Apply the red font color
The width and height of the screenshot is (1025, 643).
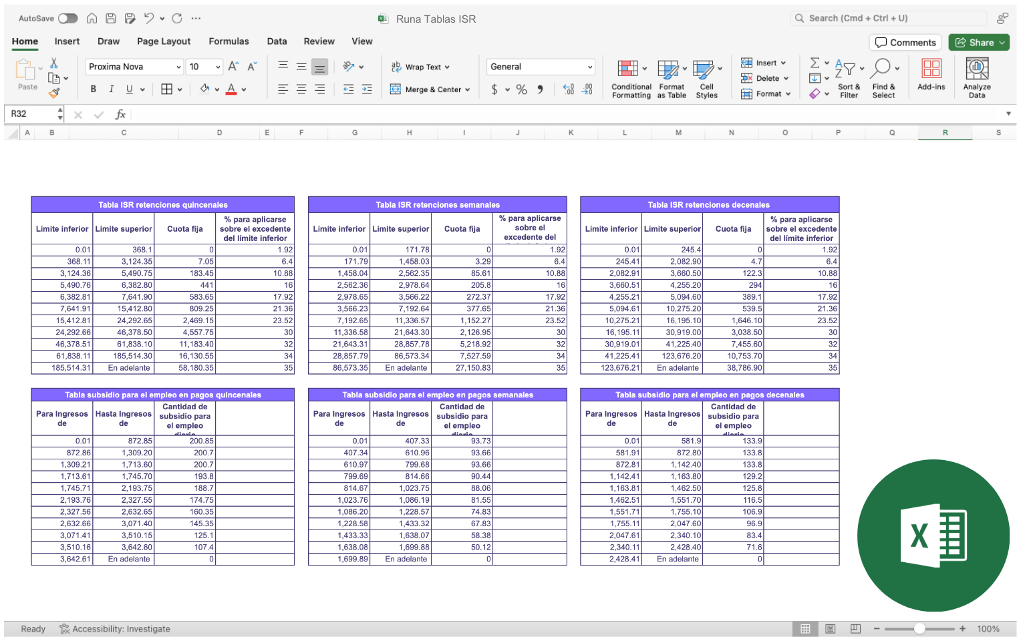[231, 89]
